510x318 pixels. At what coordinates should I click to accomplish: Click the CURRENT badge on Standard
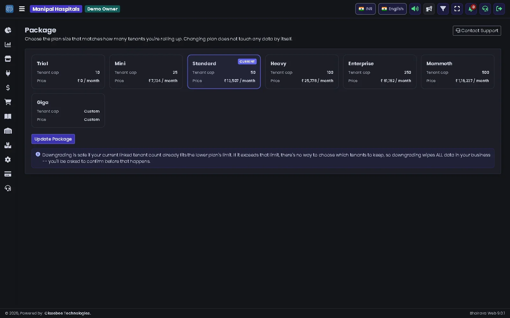pos(247,61)
